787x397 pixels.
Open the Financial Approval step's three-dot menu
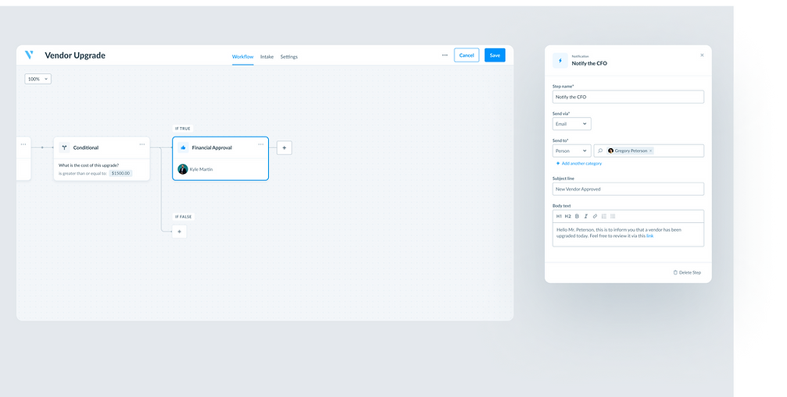click(x=261, y=144)
